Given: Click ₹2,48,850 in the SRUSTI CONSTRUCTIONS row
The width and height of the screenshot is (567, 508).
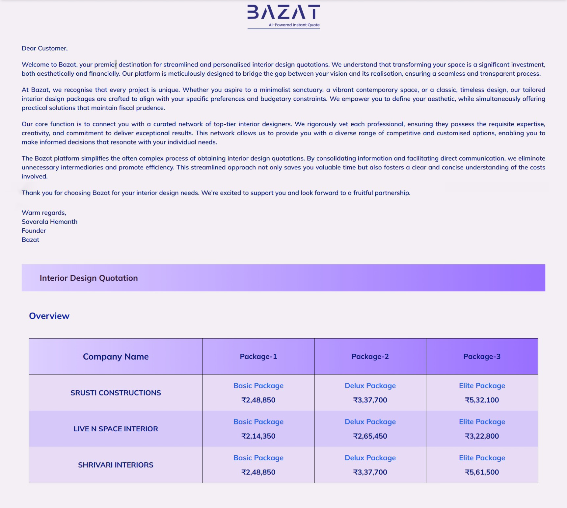Looking at the screenshot, I should [258, 400].
